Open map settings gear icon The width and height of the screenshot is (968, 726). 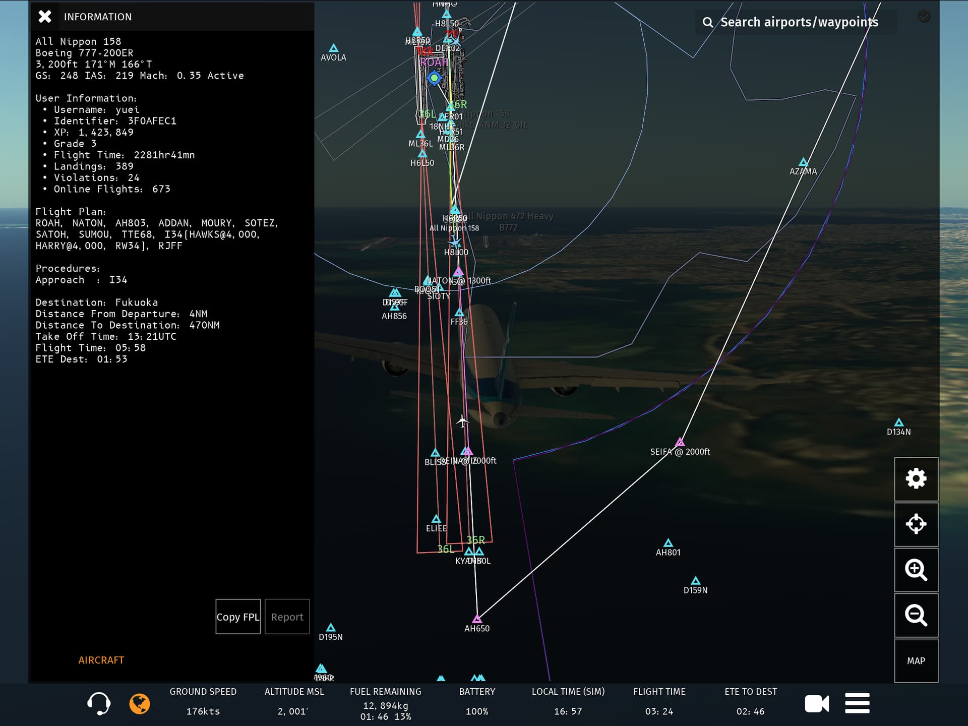tap(916, 479)
